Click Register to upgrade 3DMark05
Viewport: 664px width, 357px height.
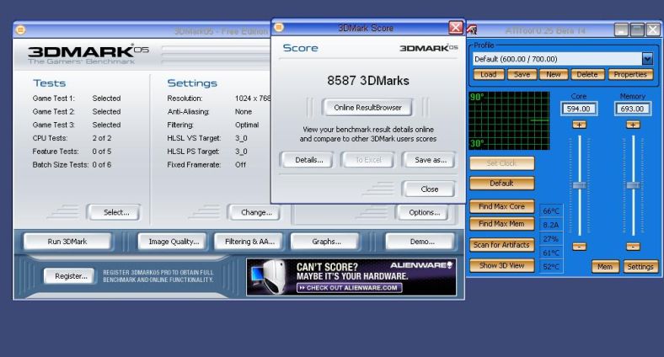(71, 276)
